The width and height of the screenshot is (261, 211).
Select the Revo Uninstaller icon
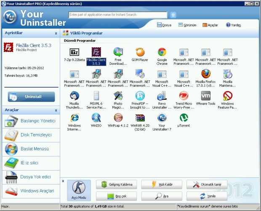tap(162, 96)
